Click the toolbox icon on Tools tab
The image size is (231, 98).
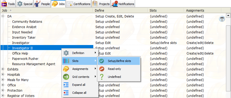tap(4, 4)
